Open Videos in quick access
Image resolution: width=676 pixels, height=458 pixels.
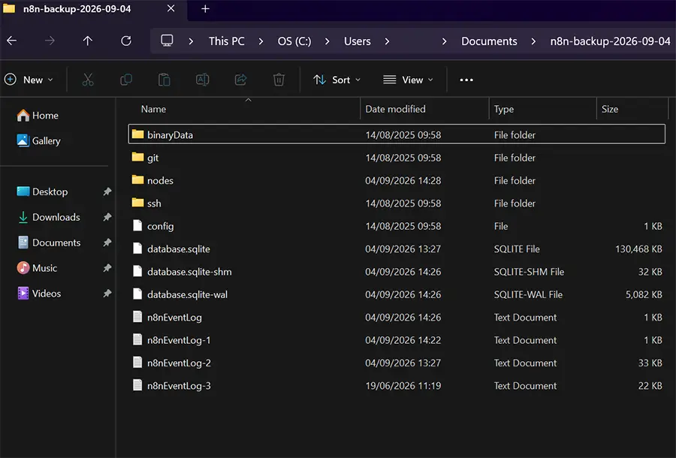click(39, 294)
